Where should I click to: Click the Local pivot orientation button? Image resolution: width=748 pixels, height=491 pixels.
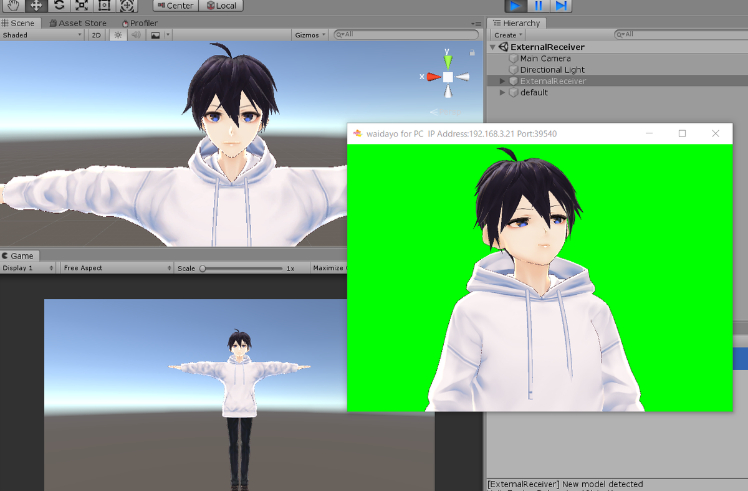(x=221, y=6)
